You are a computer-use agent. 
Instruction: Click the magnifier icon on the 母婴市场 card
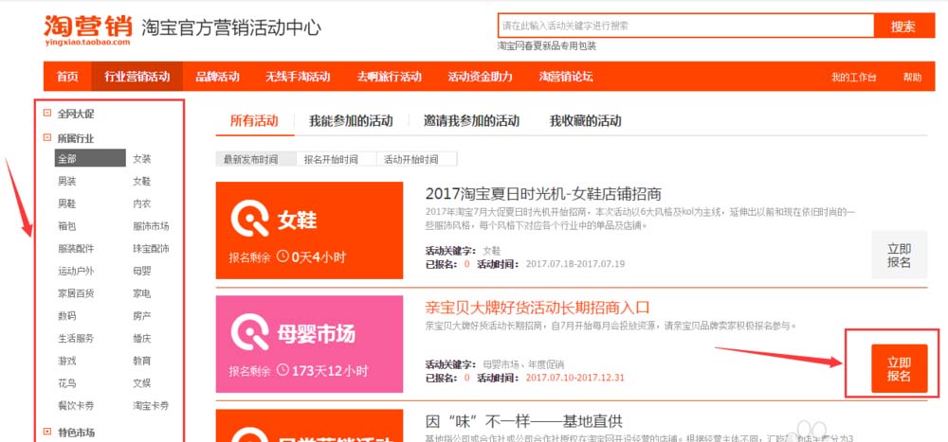249,332
